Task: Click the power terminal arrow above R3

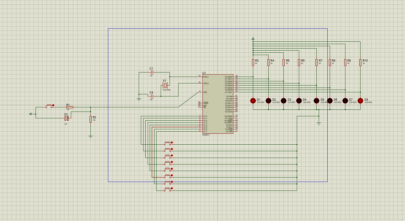Action: coord(253,38)
